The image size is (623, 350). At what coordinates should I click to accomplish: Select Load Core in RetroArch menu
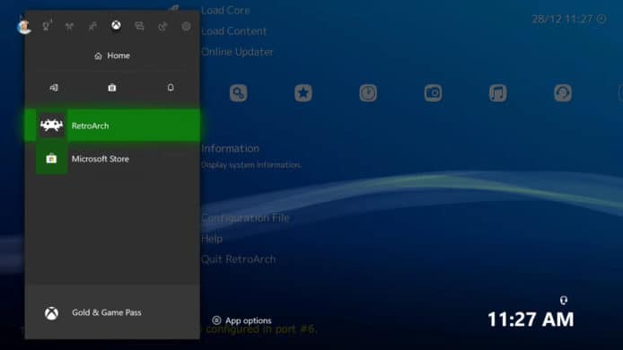[x=225, y=11]
